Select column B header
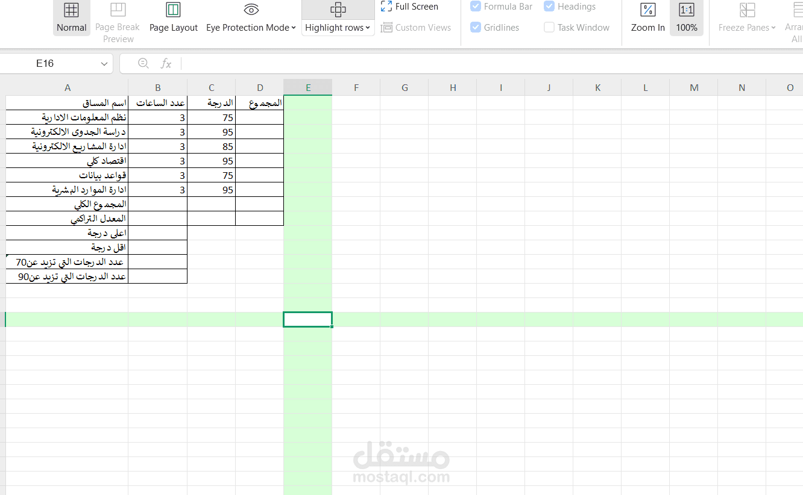The height and width of the screenshot is (495, 803). coord(157,87)
